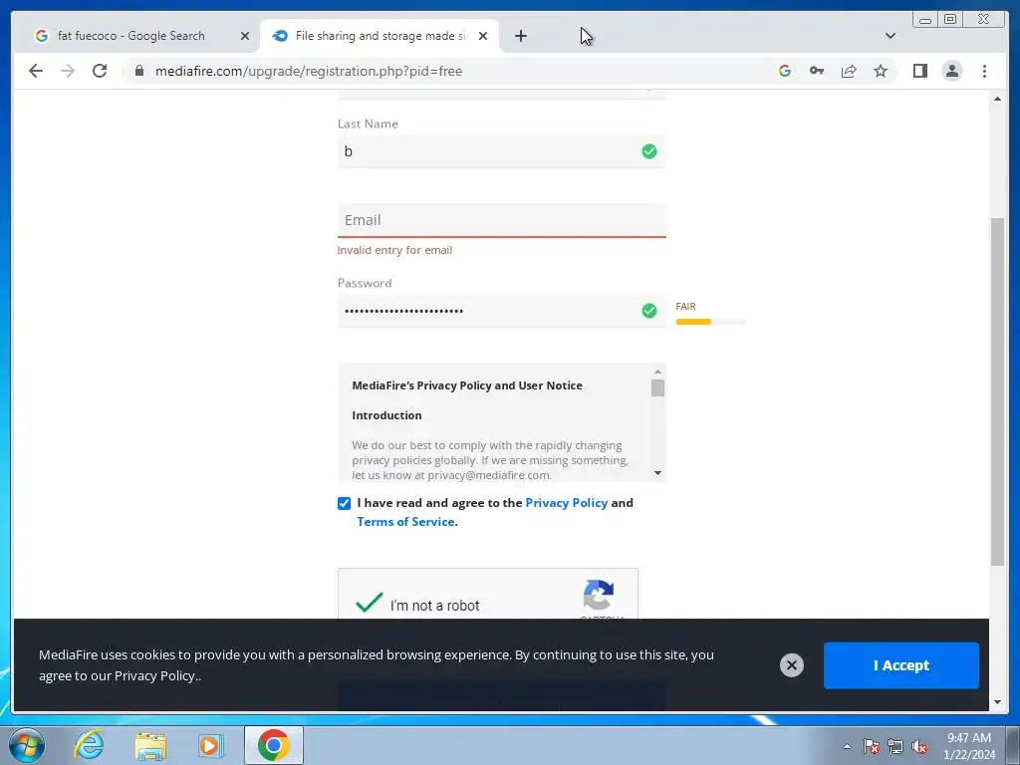Click the Invalid entry for email message

click(x=394, y=250)
